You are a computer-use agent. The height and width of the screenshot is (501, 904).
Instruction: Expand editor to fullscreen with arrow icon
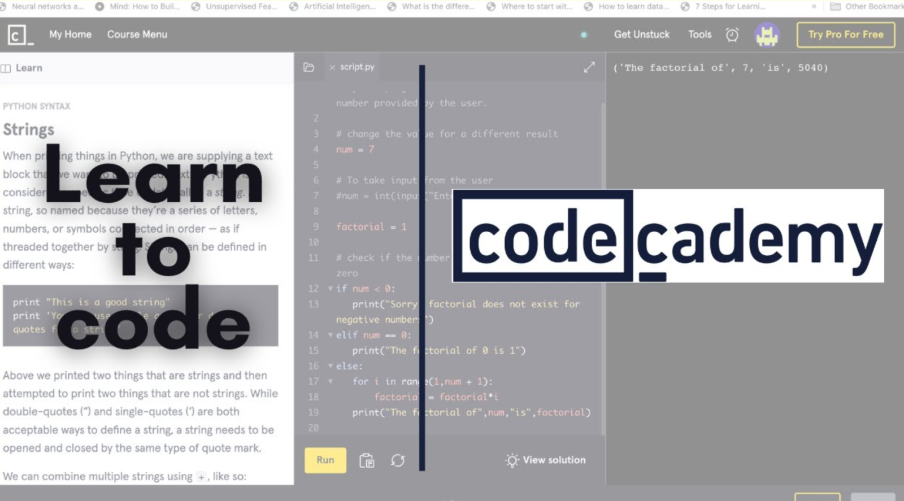(x=589, y=67)
